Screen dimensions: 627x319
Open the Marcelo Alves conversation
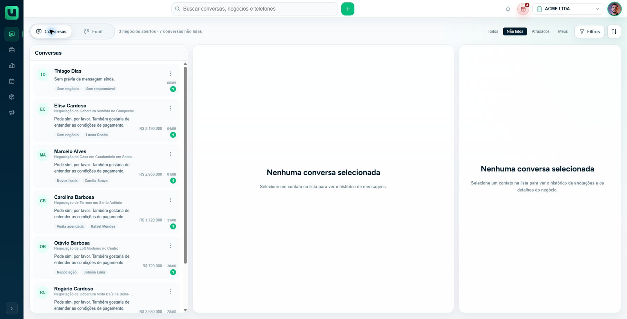(x=107, y=166)
